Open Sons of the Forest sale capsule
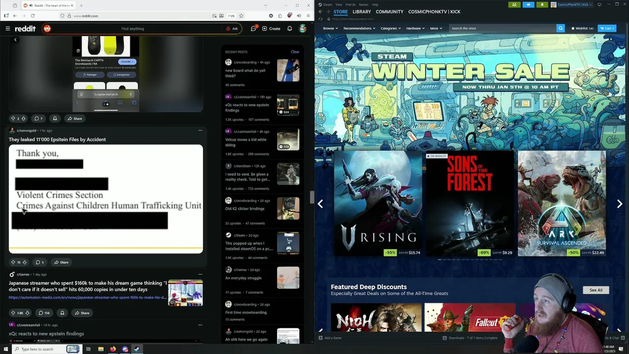 469,204
